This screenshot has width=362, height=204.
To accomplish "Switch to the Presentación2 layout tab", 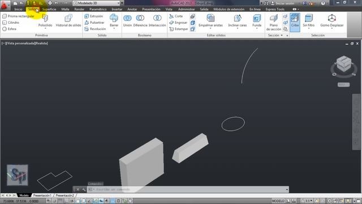I will (65, 195).
